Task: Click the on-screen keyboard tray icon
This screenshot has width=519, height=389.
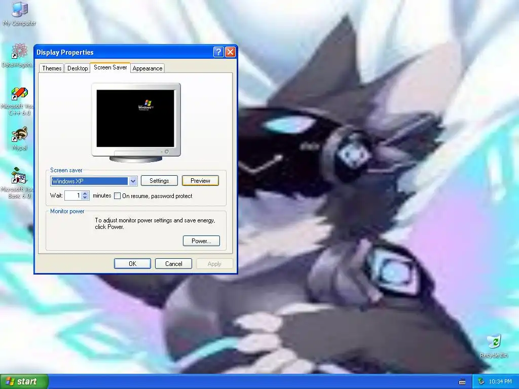Action: (x=462, y=382)
